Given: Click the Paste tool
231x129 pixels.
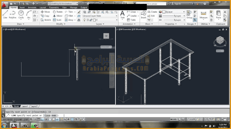Looking at the screenshot, I should (x=218, y=14).
